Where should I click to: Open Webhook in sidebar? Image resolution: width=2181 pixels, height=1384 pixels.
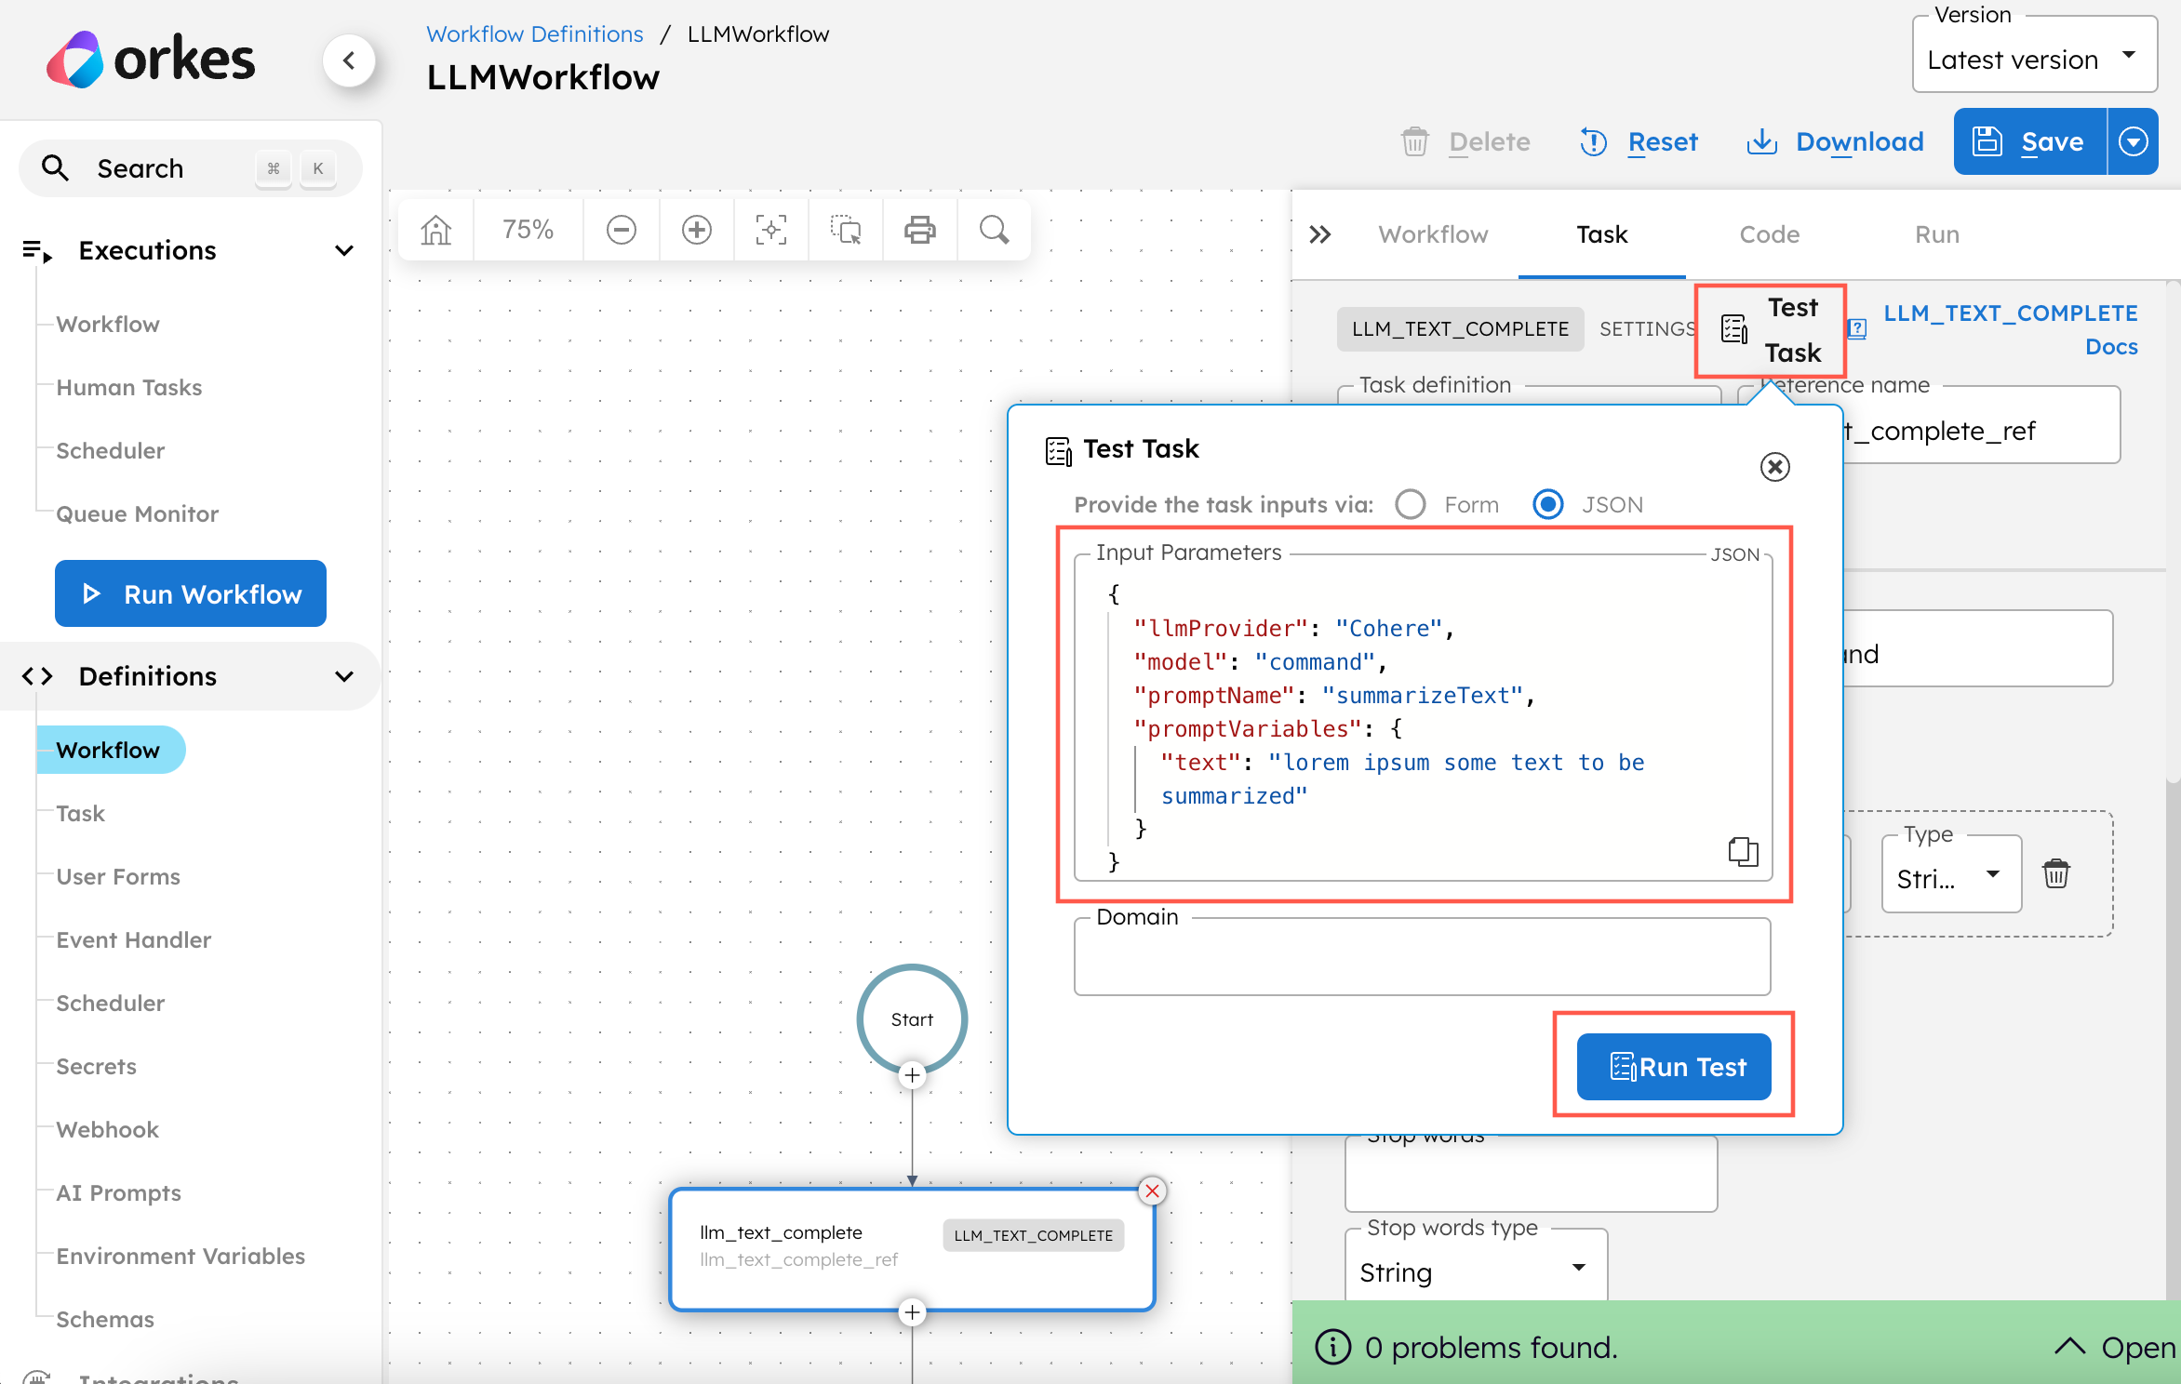click(108, 1129)
